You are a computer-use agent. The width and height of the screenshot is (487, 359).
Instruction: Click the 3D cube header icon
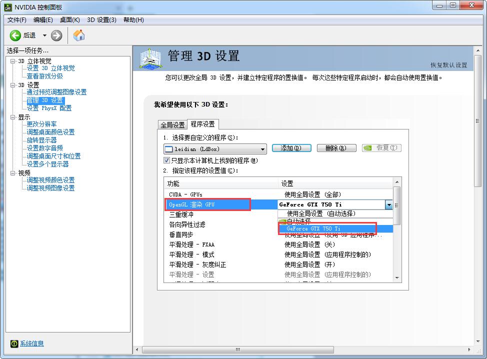tap(150, 58)
